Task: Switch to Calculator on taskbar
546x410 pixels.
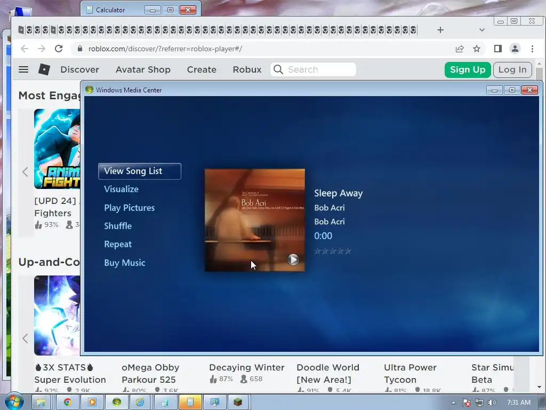Action: click(x=190, y=403)
